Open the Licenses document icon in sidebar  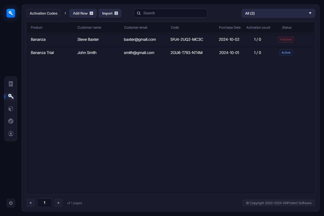pos(11,84)
